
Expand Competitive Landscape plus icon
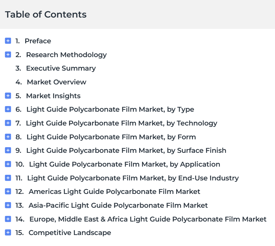8,233
